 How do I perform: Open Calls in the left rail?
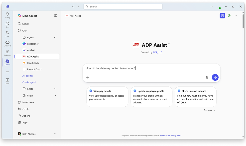[x=7, y=33]
